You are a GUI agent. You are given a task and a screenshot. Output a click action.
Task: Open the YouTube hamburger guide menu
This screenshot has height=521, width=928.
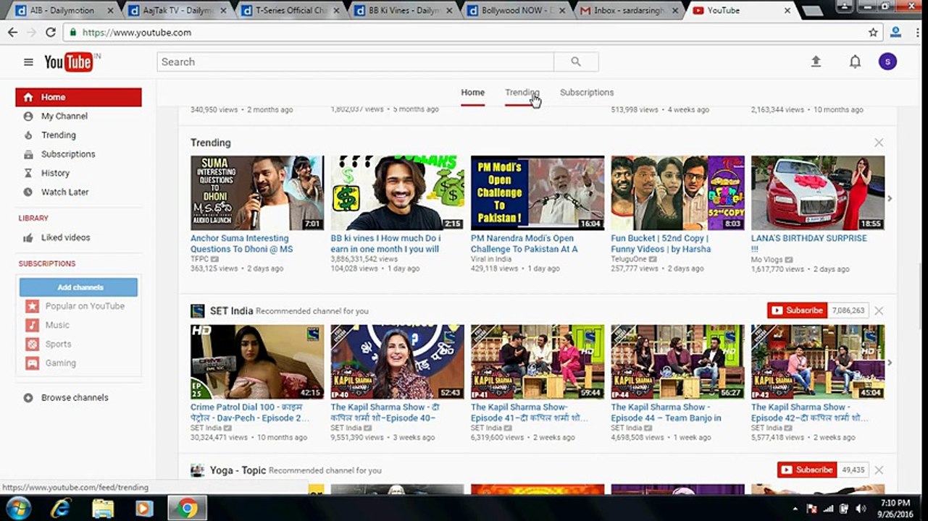click(28, 62)
